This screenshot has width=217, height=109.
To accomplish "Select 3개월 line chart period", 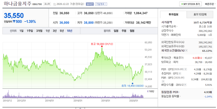I will coord(39,31).
